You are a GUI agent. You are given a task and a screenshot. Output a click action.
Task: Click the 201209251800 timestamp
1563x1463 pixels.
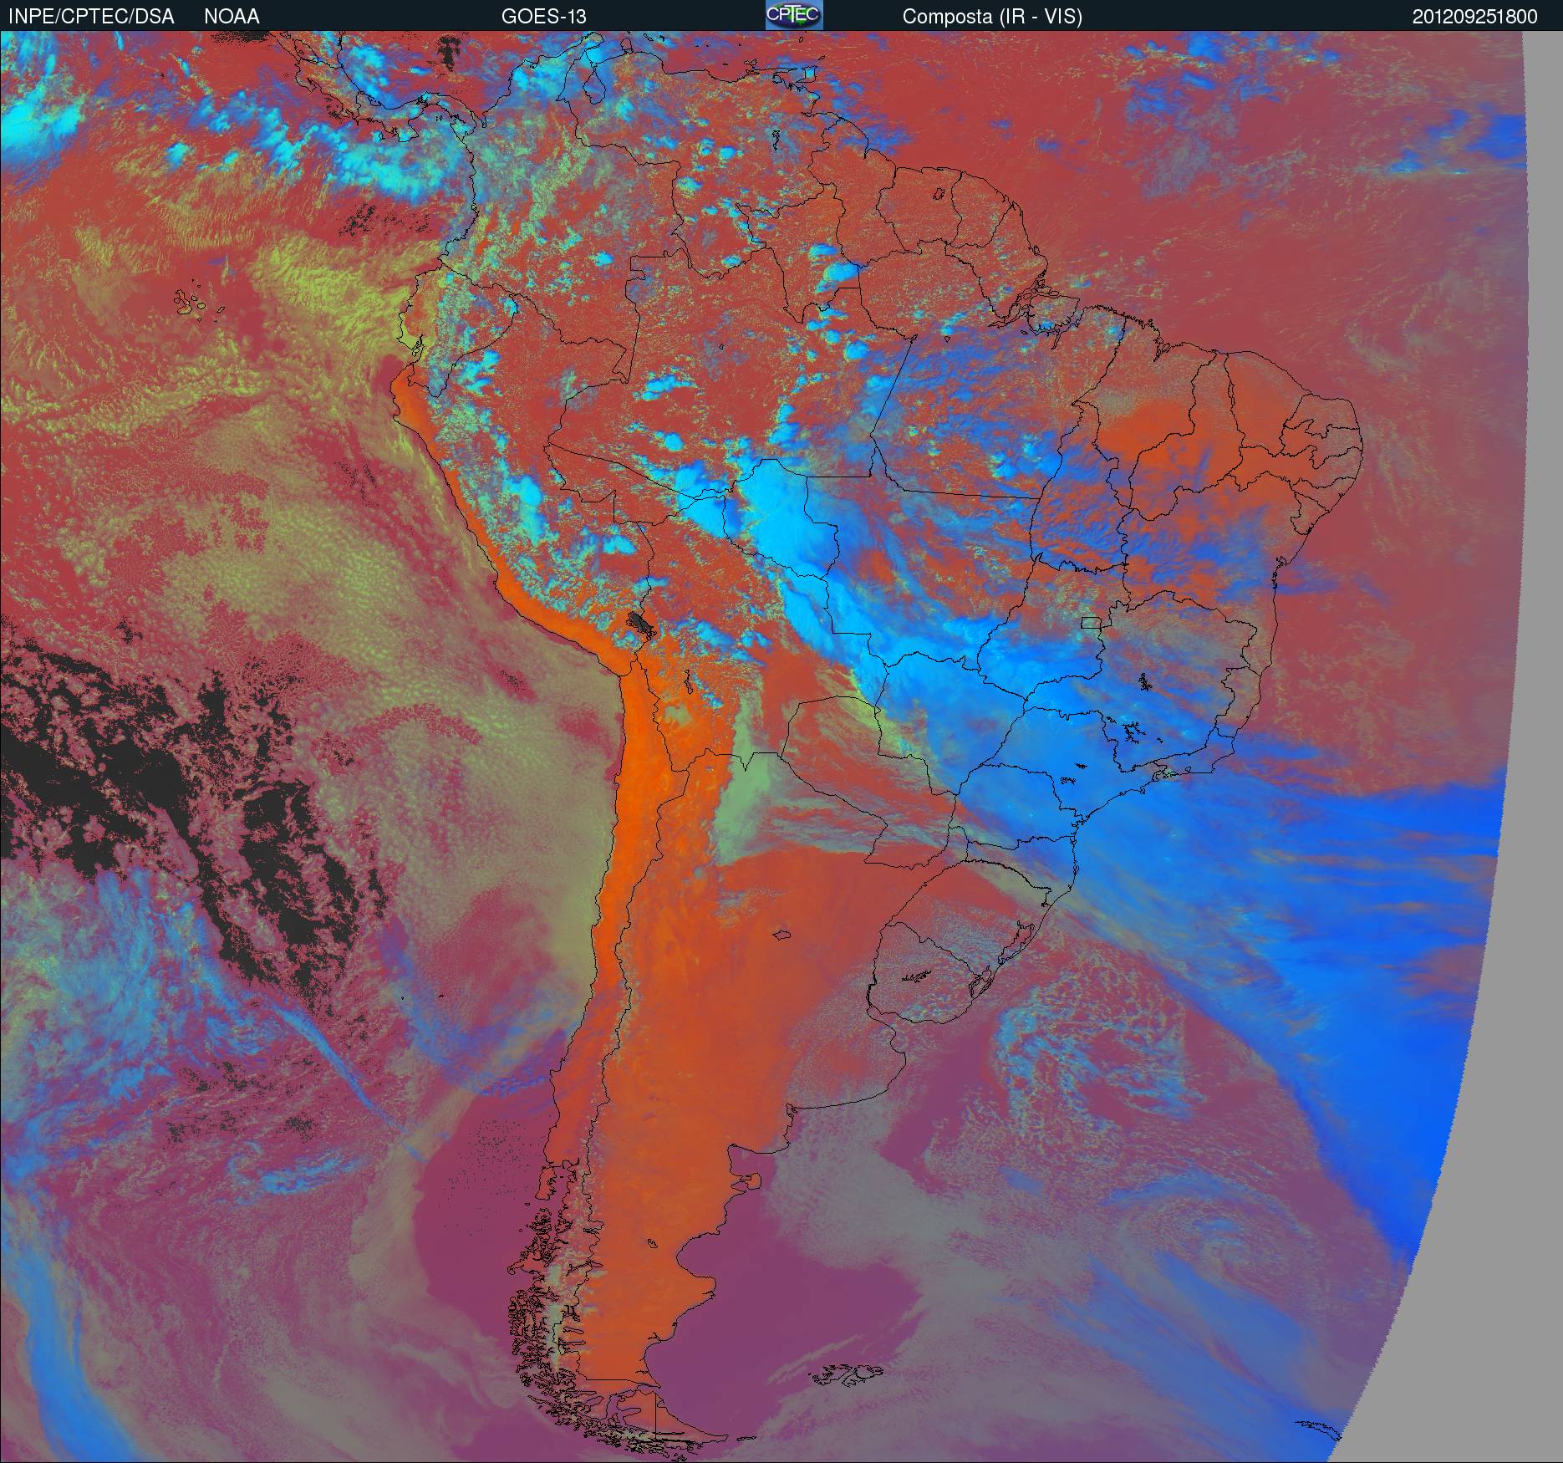click(1475, 17)
